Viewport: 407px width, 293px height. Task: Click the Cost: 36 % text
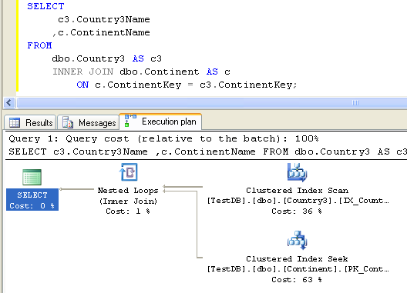click(x=297, y=211)
